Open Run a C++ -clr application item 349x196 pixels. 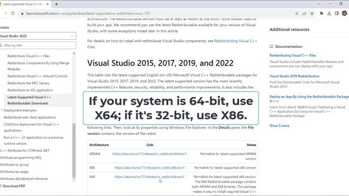(x=33, y=140)
